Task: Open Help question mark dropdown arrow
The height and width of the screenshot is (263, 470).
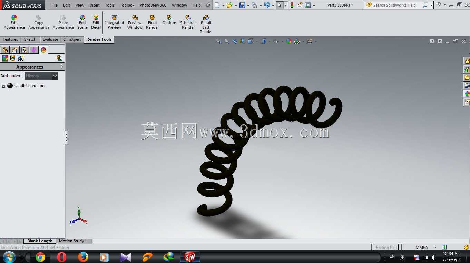Action: coord(444,5)
